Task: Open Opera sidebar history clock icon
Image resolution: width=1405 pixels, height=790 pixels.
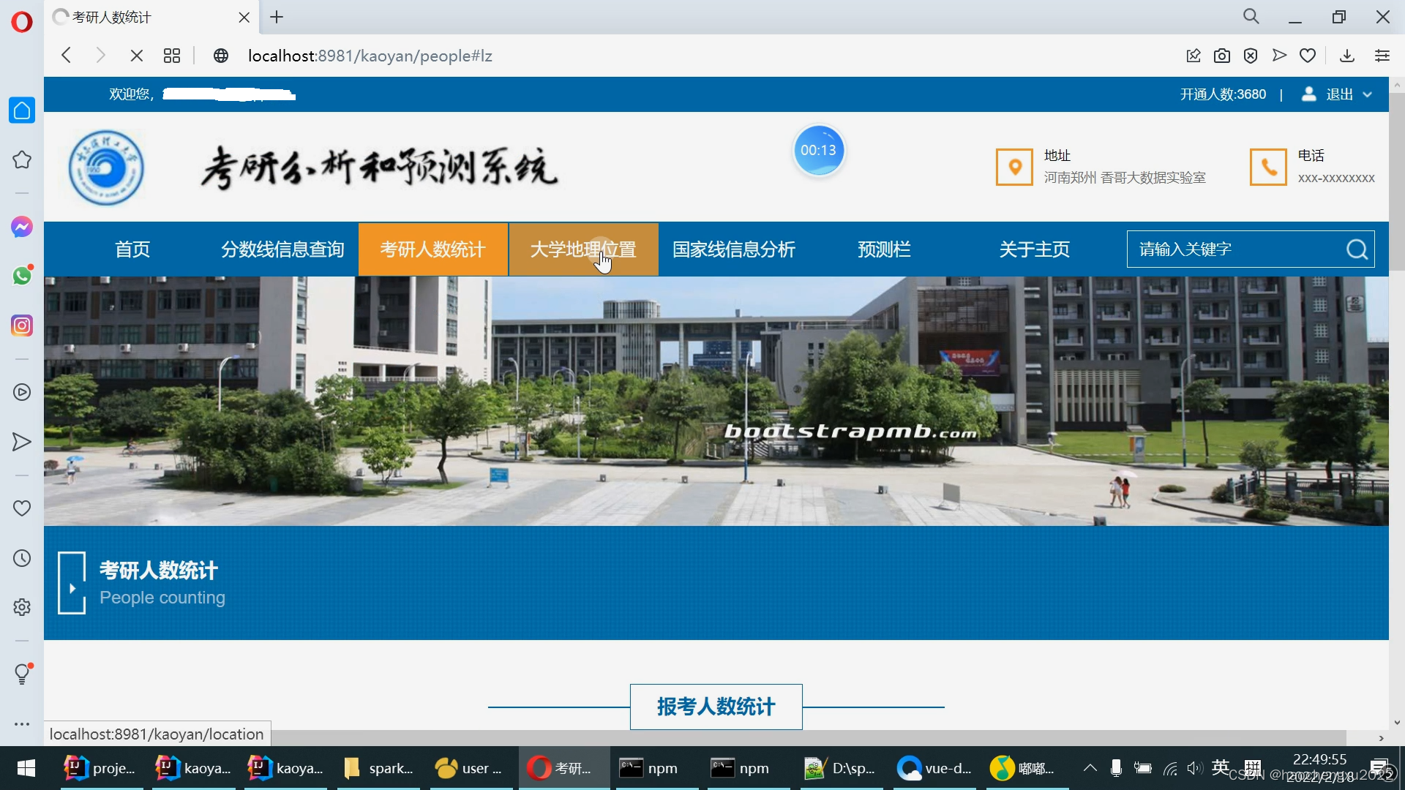Action: [22, 558]
